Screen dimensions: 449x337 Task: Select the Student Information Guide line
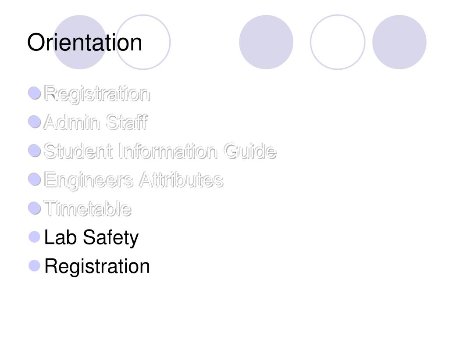pyautogui.click(x=160, y=151)
